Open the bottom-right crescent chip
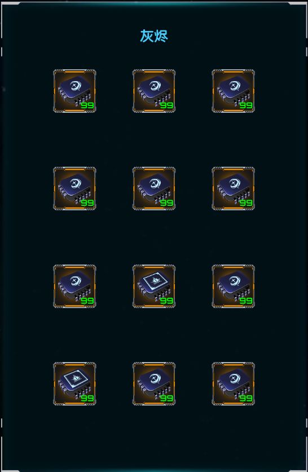Viewport: 308px width, 472px height. pyautogui.click(x=234, y=384)
